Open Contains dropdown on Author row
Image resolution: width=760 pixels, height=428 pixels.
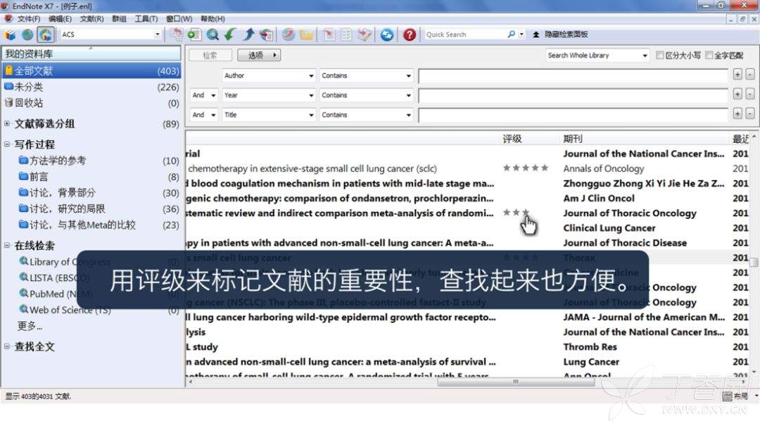[x=409, y=75]
